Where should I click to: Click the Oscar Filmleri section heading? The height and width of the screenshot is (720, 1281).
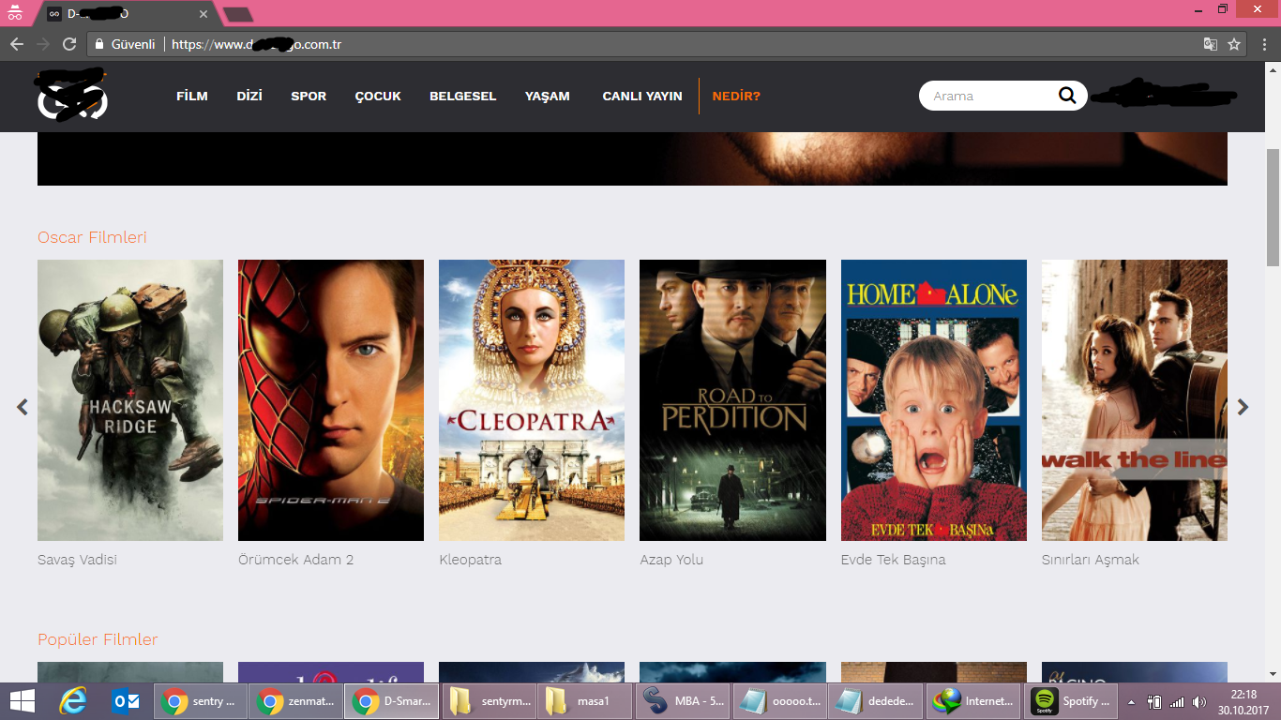(92, 237)
